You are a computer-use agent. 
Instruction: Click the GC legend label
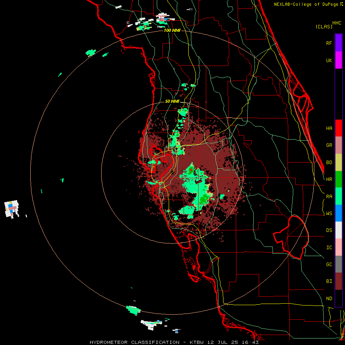pos(329,264)
